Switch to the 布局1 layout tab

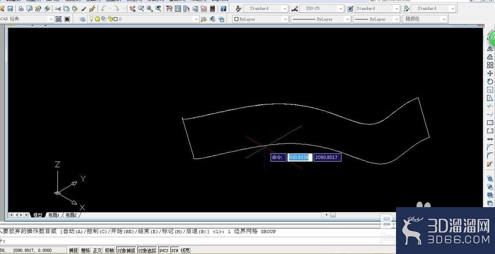54,215
